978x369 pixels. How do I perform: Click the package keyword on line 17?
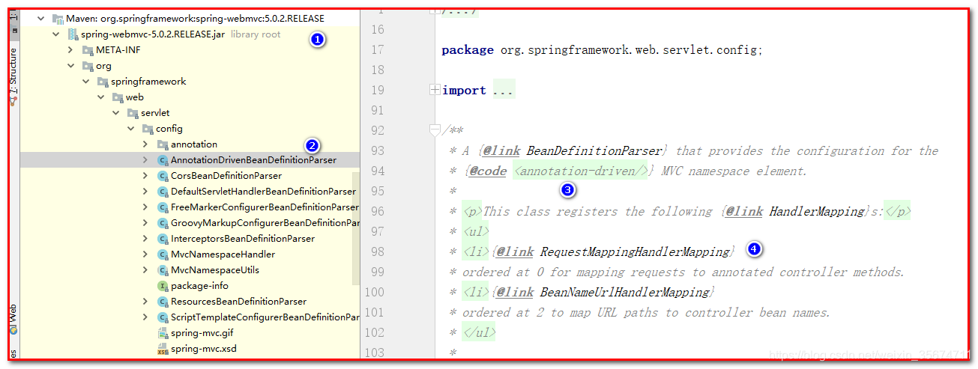pos(468,50)
